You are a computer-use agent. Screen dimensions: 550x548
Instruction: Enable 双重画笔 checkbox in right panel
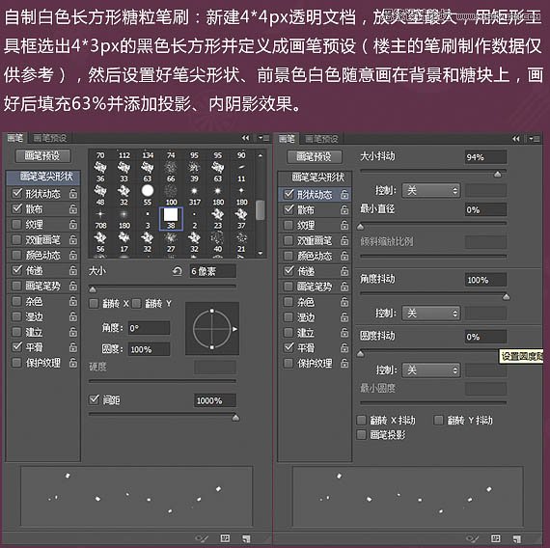pyautogui.click(x=289, y=240)
